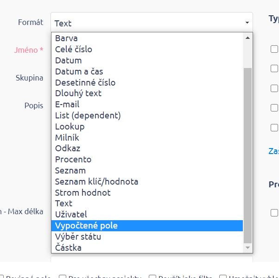Select List (dependent) from the dropdown

pos(88,116)
